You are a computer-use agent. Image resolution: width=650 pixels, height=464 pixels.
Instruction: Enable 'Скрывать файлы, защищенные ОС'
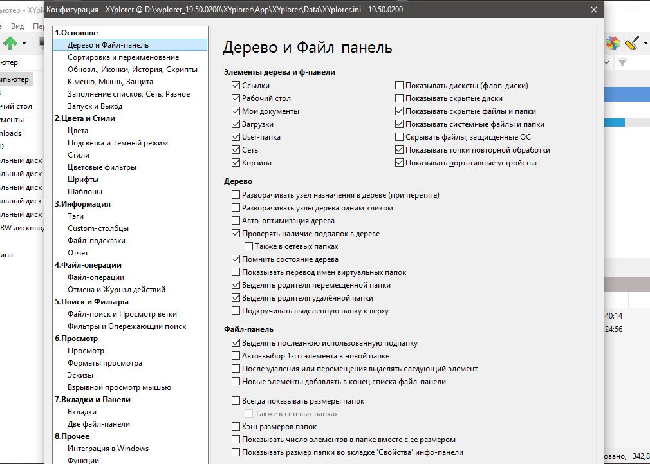tap(399, 137)
